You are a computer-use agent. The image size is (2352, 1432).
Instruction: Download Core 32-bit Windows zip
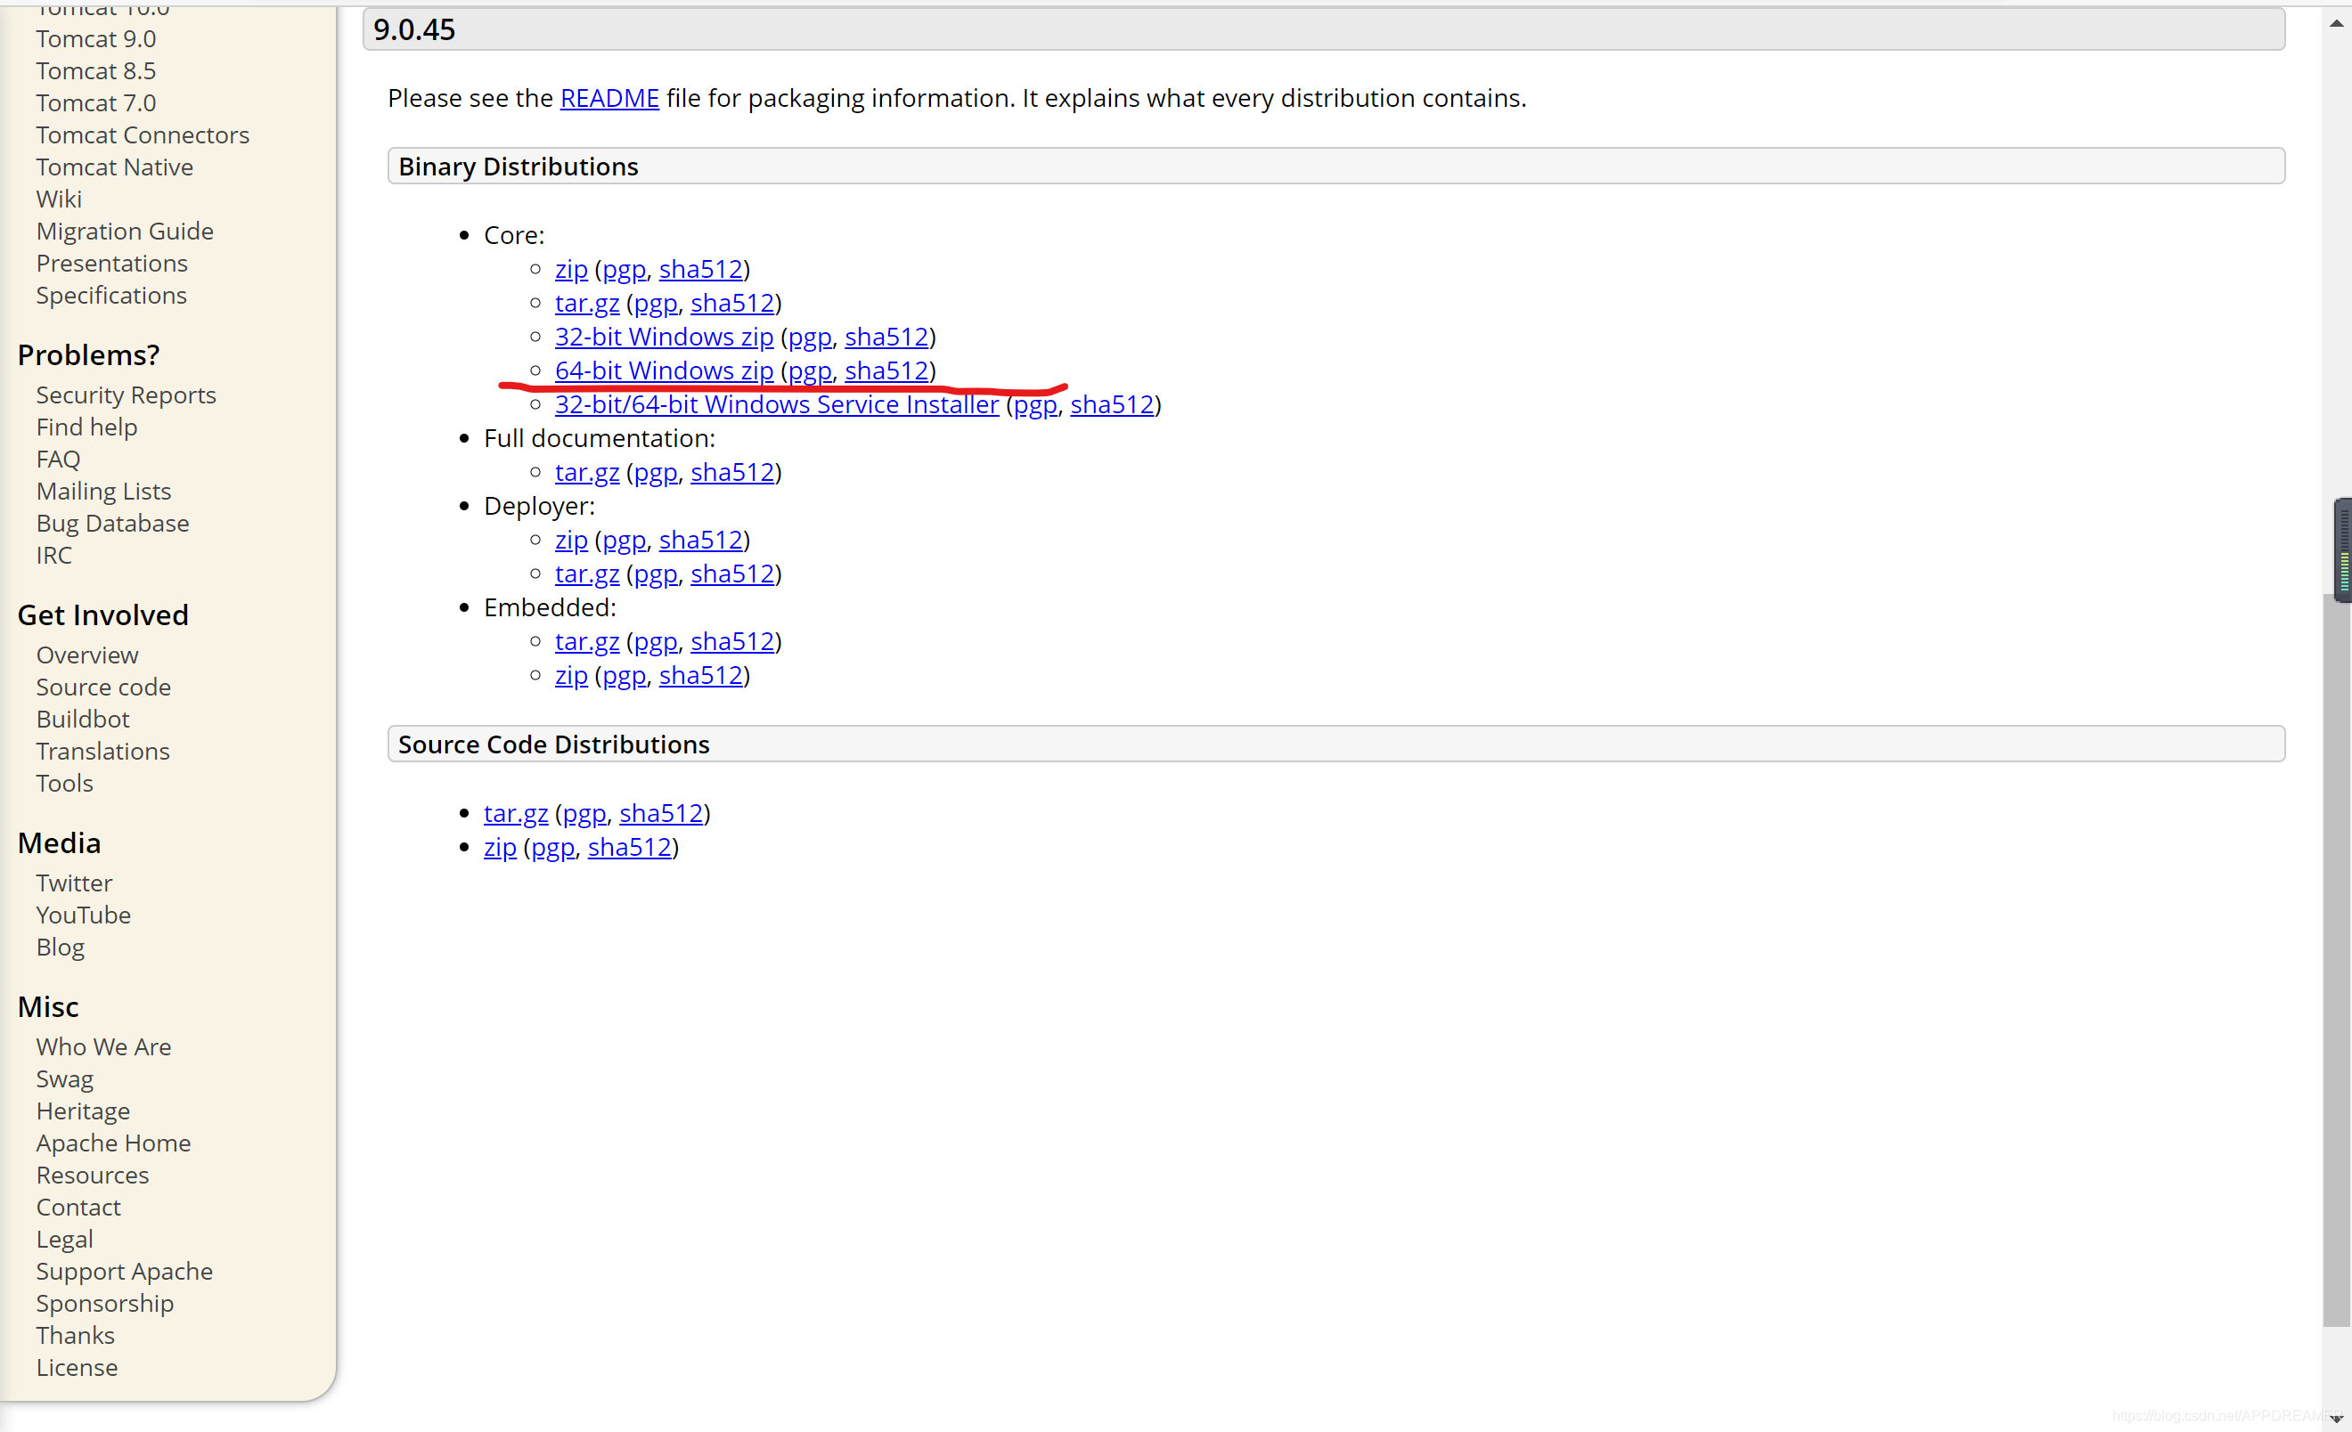click(664, 336)
